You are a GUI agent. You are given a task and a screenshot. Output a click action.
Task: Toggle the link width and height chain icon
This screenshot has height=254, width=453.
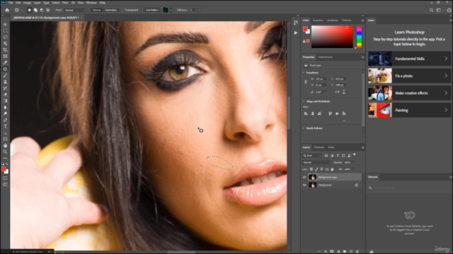(x=306, y=82)
